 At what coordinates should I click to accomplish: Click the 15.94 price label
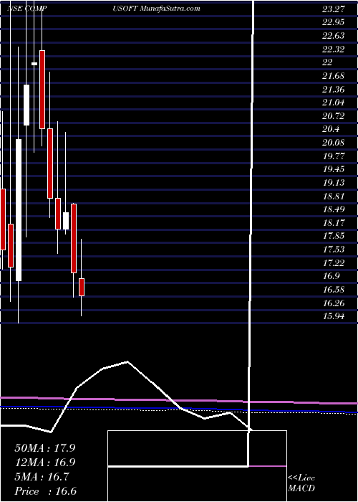(x=334, y=316)
